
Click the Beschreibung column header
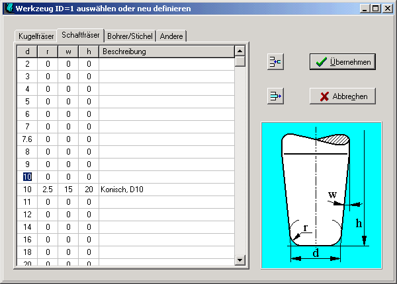pyautogui.click(x=166, y=52)
